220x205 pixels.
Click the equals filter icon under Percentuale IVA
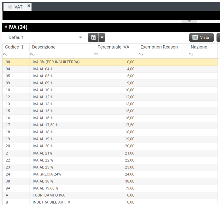tap(96, 54)
